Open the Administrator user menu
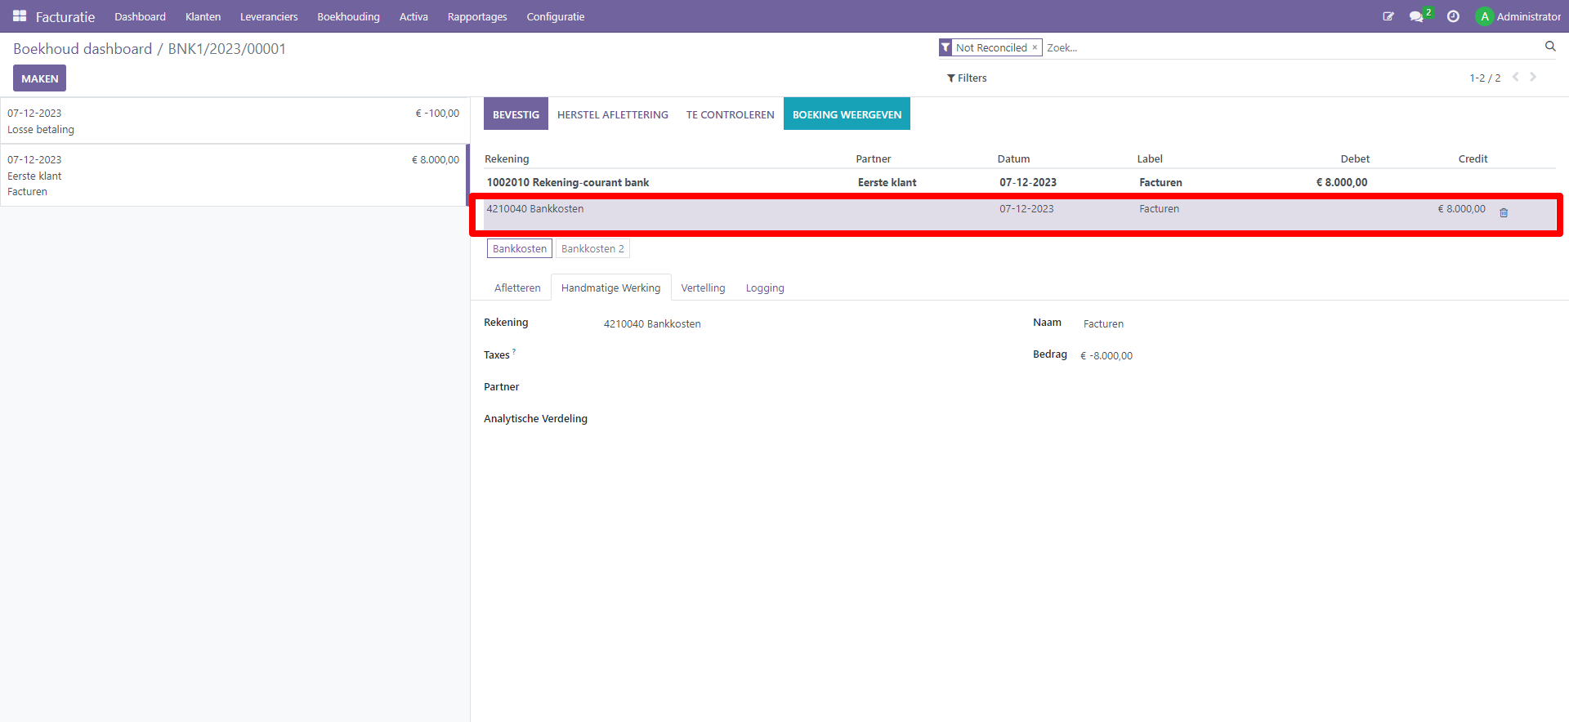1569x722 pixels. pos(1518,16)
